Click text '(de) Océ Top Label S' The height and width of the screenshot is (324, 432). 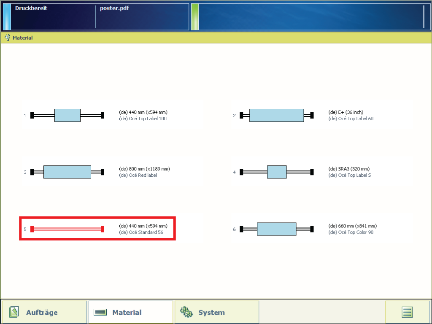click(x=350, y=175)
